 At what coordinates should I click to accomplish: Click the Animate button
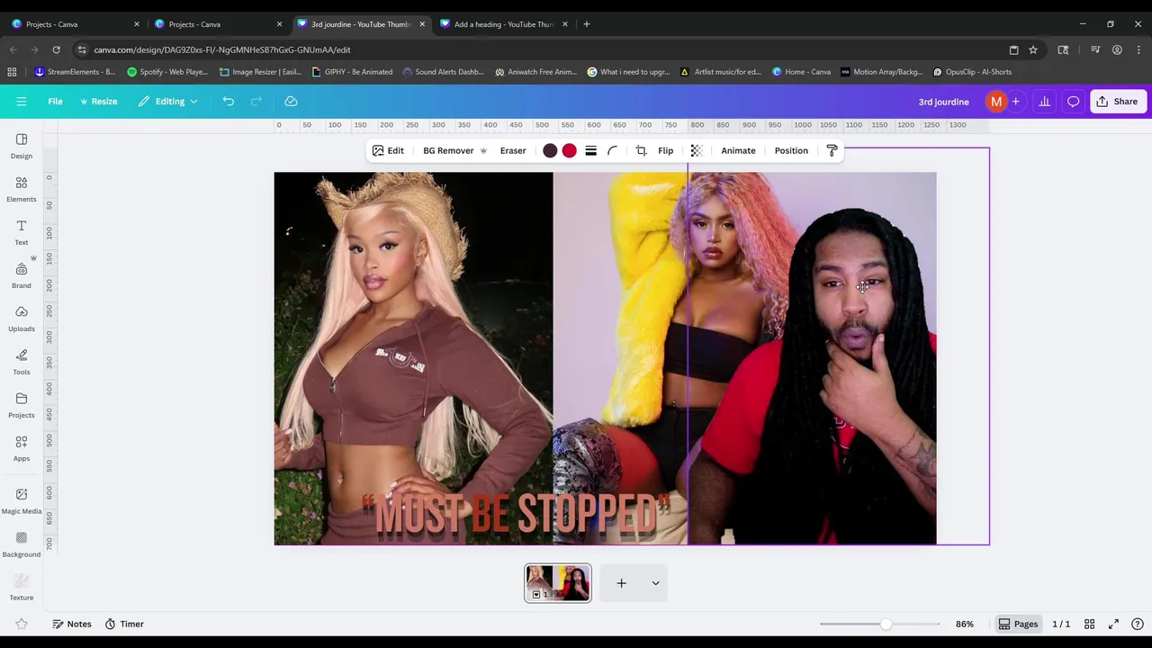click(x=738, y=150)
